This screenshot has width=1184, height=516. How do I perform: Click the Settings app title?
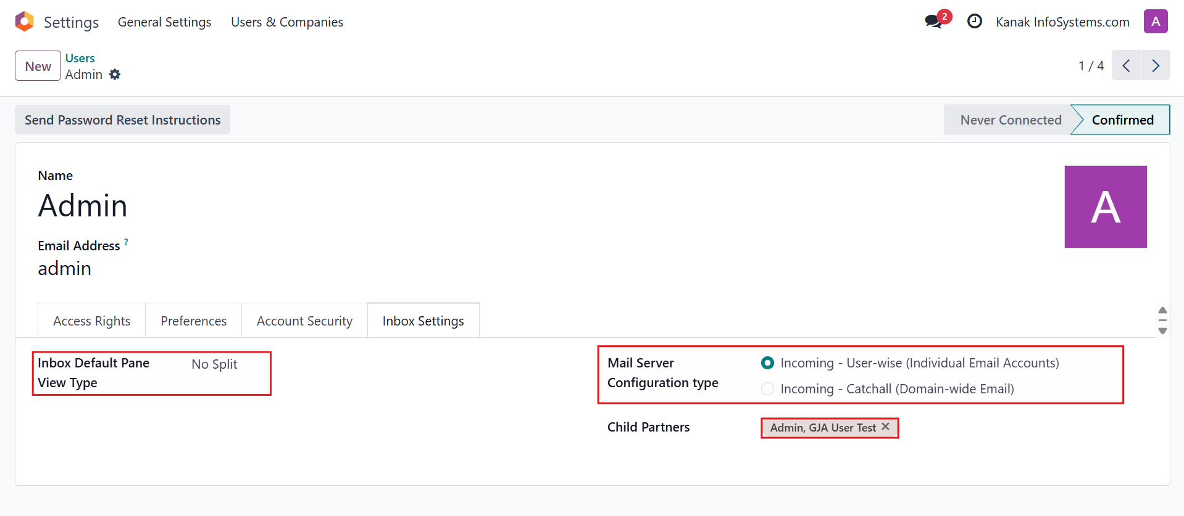[71, 22]
